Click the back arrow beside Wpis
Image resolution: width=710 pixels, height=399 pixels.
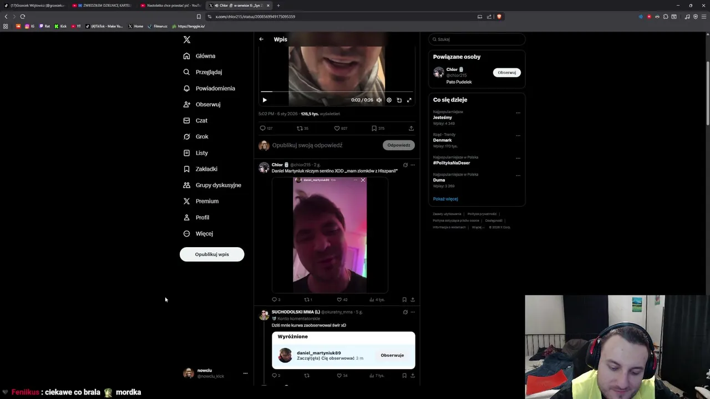point(261,39)
